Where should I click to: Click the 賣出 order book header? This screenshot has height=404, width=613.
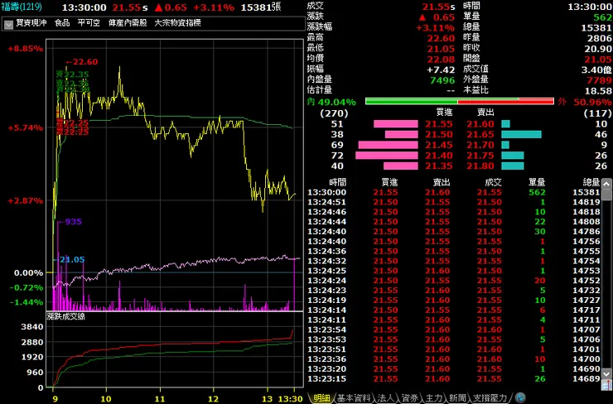click(x=485, y=113)
